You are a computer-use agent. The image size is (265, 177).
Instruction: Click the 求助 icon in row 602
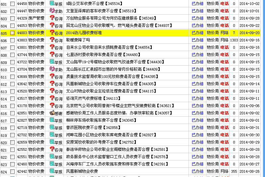click(52, 11)
